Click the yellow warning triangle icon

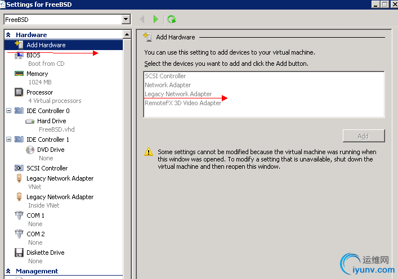tap(149, 152)
